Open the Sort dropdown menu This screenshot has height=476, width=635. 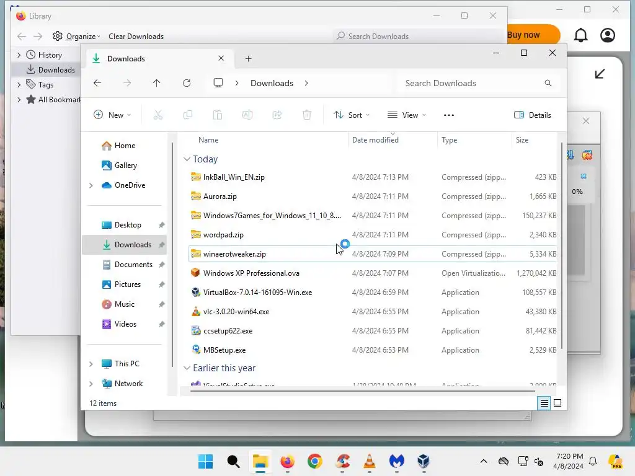pos(351,115)
